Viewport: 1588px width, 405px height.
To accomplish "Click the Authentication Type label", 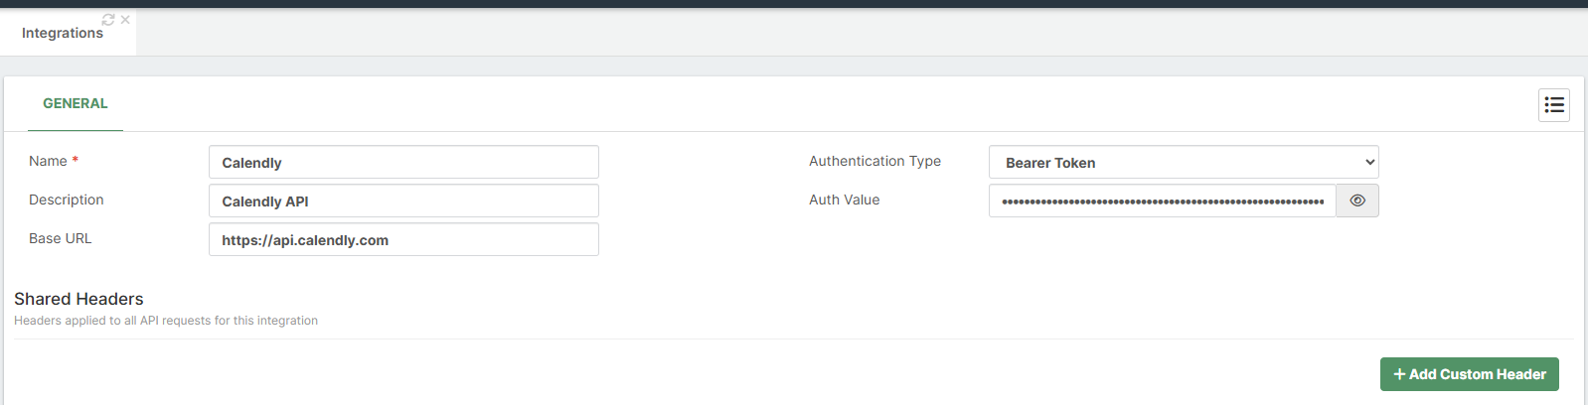I will pyautogui.click(x=874, y=161).
